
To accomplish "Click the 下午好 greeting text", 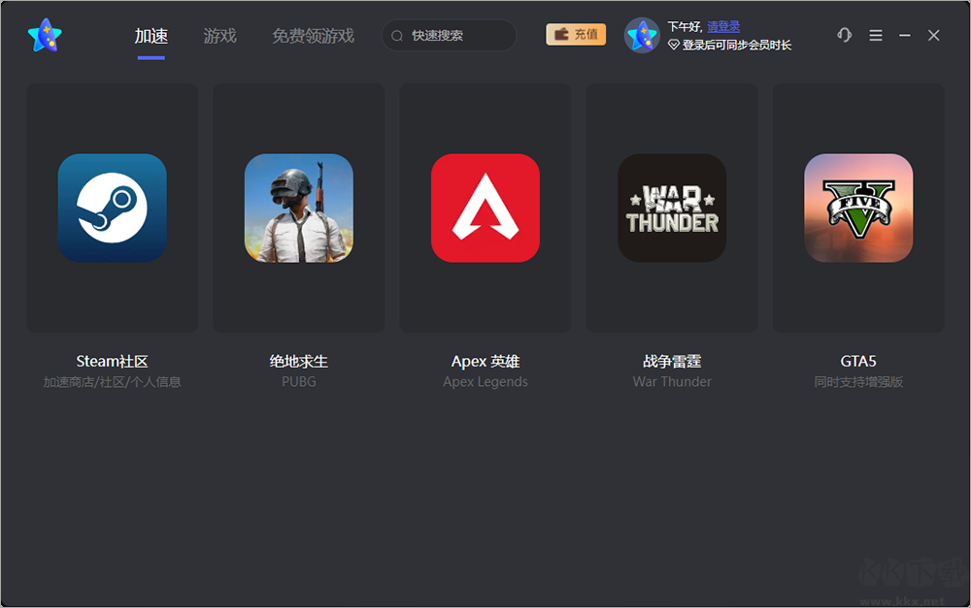I will click(x=685, y=26).
